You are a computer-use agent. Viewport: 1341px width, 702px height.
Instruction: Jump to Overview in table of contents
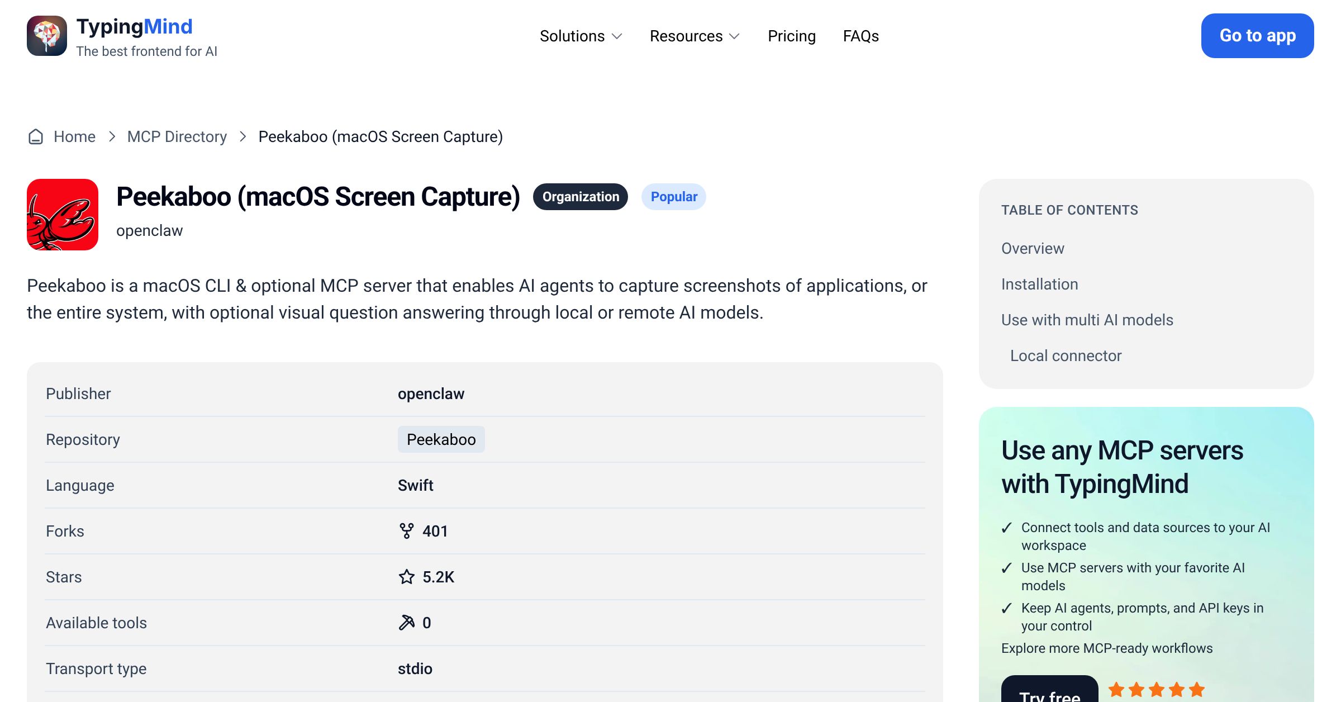pos(1033,248)
